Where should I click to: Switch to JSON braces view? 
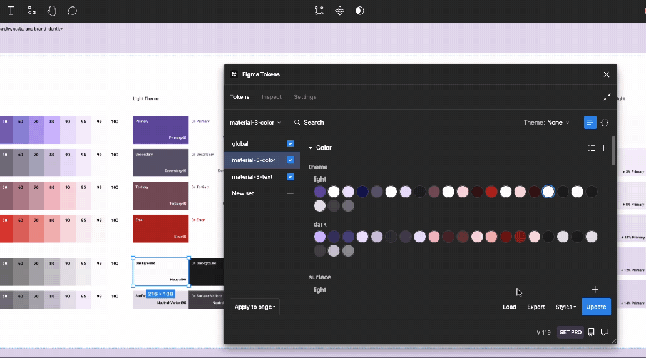(x=605, y=123)
